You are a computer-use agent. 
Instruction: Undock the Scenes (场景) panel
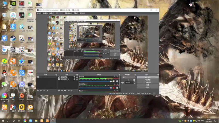click(x=56, y=75)
